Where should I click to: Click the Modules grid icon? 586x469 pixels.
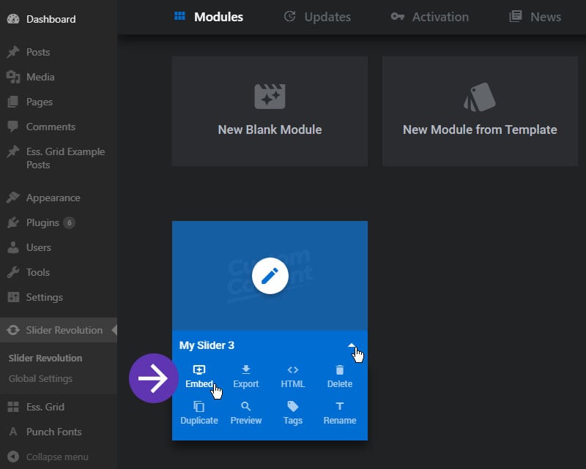pyautogui.click(x=179, y=16)
